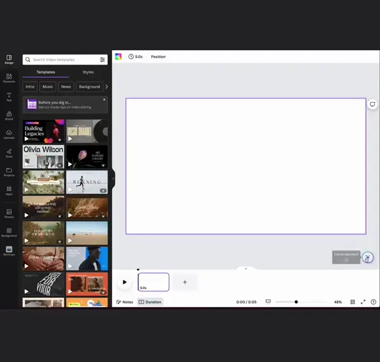
Task: Open the Uploads panel
Action: [x=9, y=134]
